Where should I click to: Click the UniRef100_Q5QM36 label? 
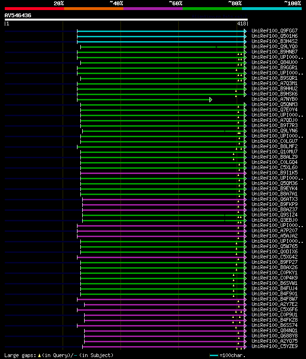274,184
